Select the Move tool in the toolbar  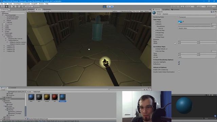pos(6,7)
